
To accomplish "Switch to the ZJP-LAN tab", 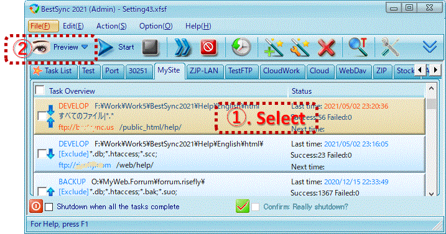I will coord(205,71).
